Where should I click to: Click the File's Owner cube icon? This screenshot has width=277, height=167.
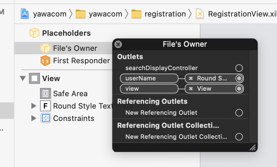point(45,48)
